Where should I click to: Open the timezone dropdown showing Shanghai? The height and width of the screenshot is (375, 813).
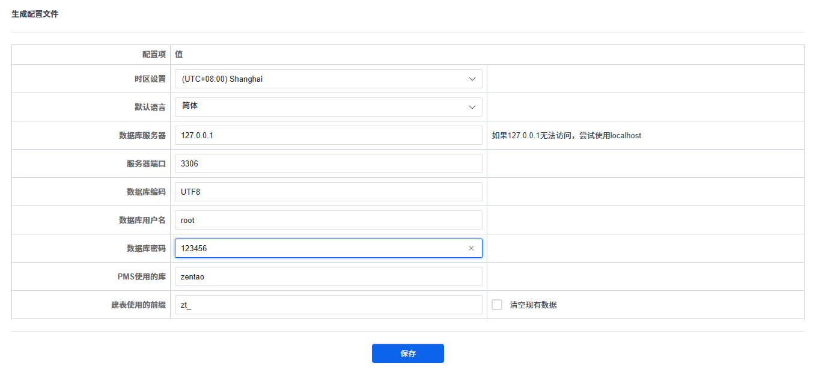[x=328, y=79]
